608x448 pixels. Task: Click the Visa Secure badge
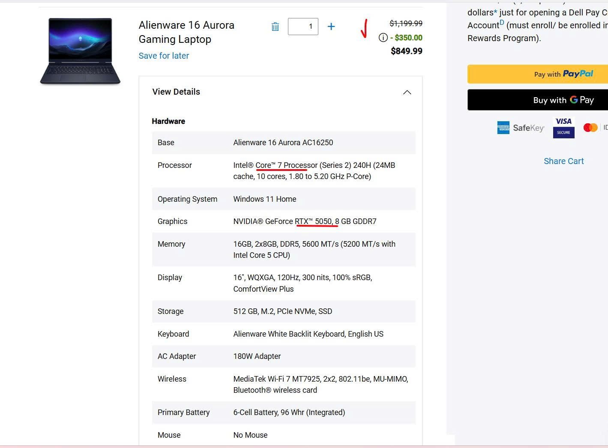563,128
